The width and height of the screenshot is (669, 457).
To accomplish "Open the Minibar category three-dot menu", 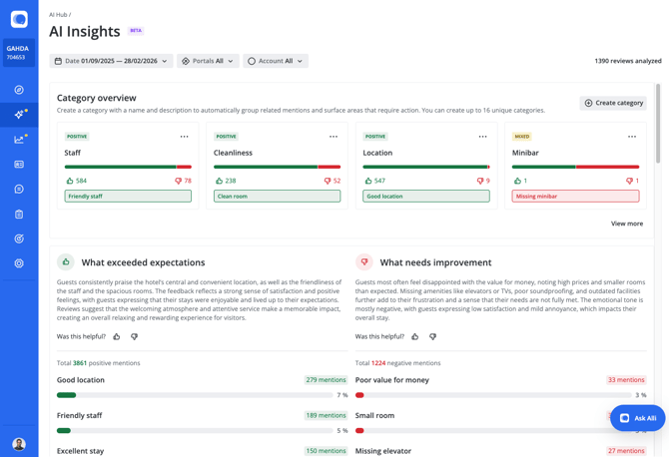I will 632,137.
